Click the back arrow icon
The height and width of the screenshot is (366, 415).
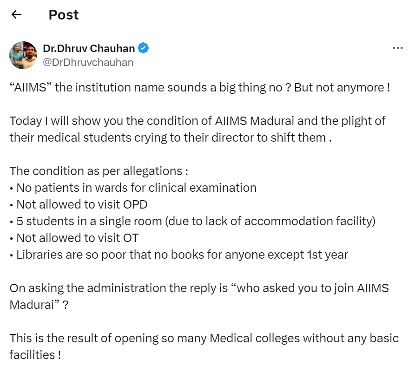pyautogui.click(x=17, y=14)
